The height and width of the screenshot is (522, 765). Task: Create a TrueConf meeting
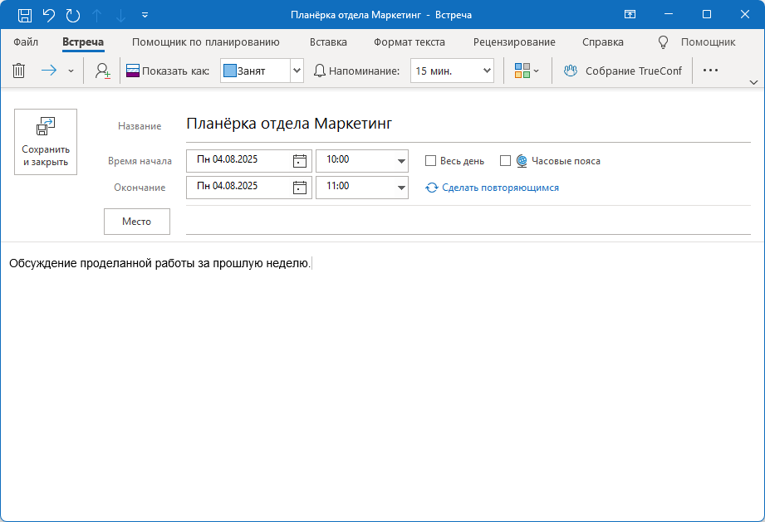622,71
